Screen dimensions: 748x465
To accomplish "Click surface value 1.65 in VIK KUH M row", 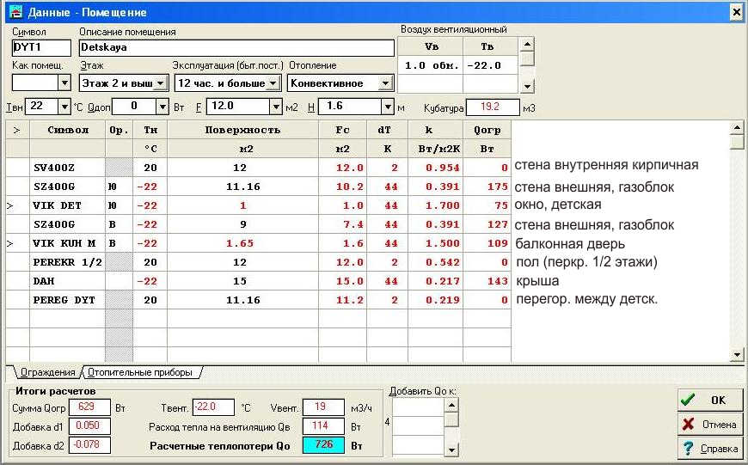I will (242, 243).
